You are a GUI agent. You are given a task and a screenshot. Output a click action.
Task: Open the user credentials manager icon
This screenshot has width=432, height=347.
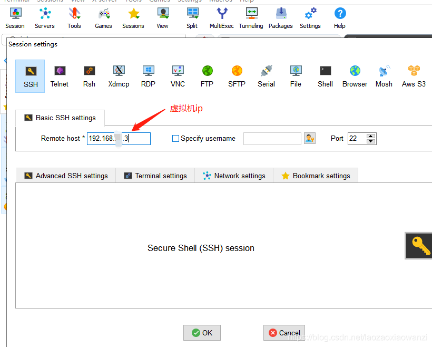pyautogui.click(x=310, y=138)
